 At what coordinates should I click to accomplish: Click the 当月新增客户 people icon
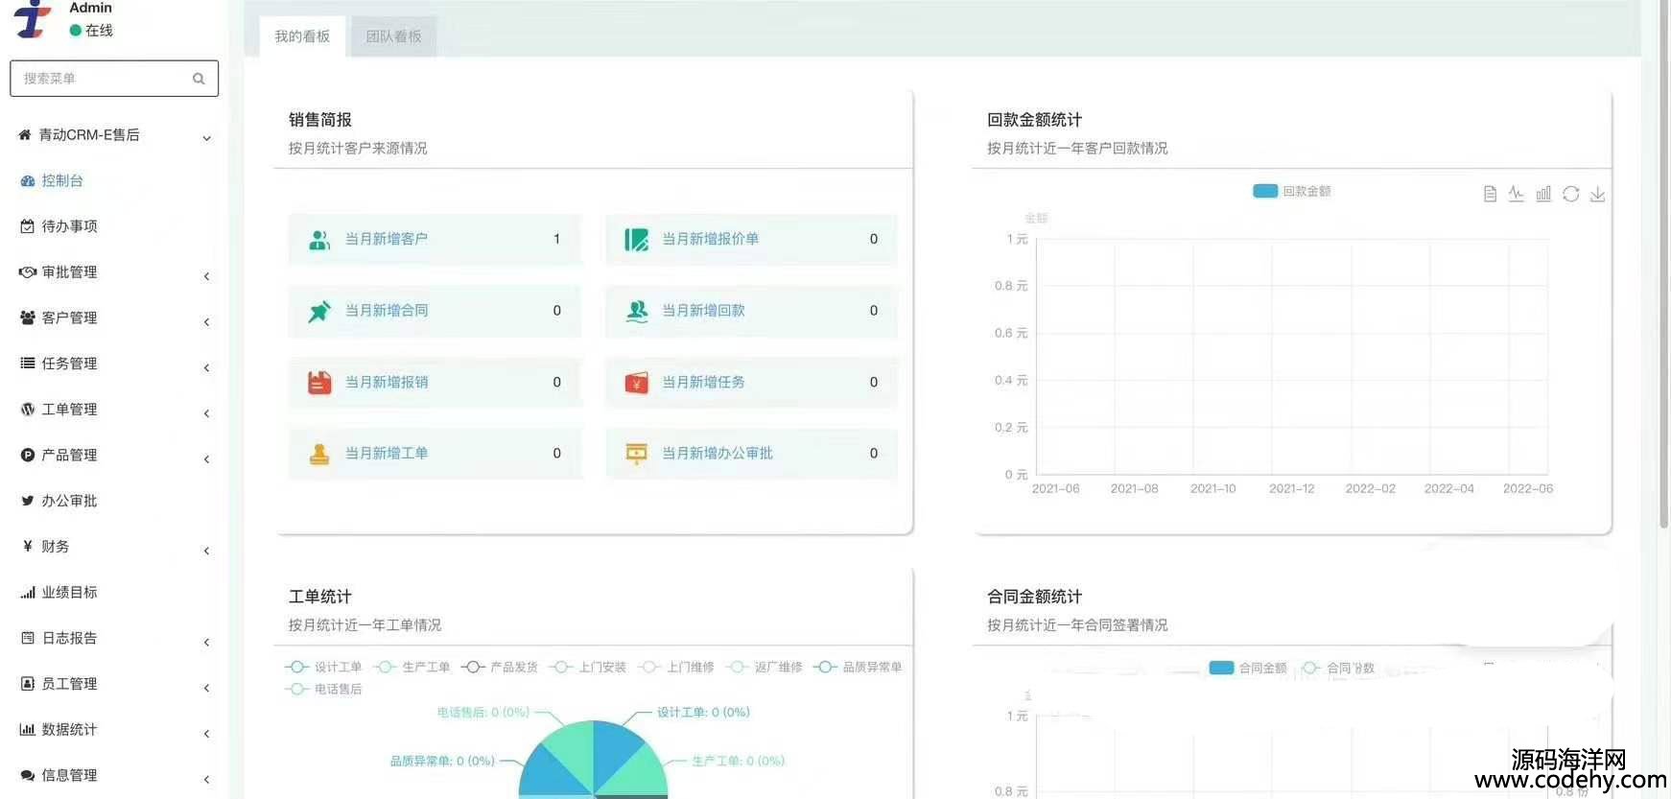click(319, 240)
